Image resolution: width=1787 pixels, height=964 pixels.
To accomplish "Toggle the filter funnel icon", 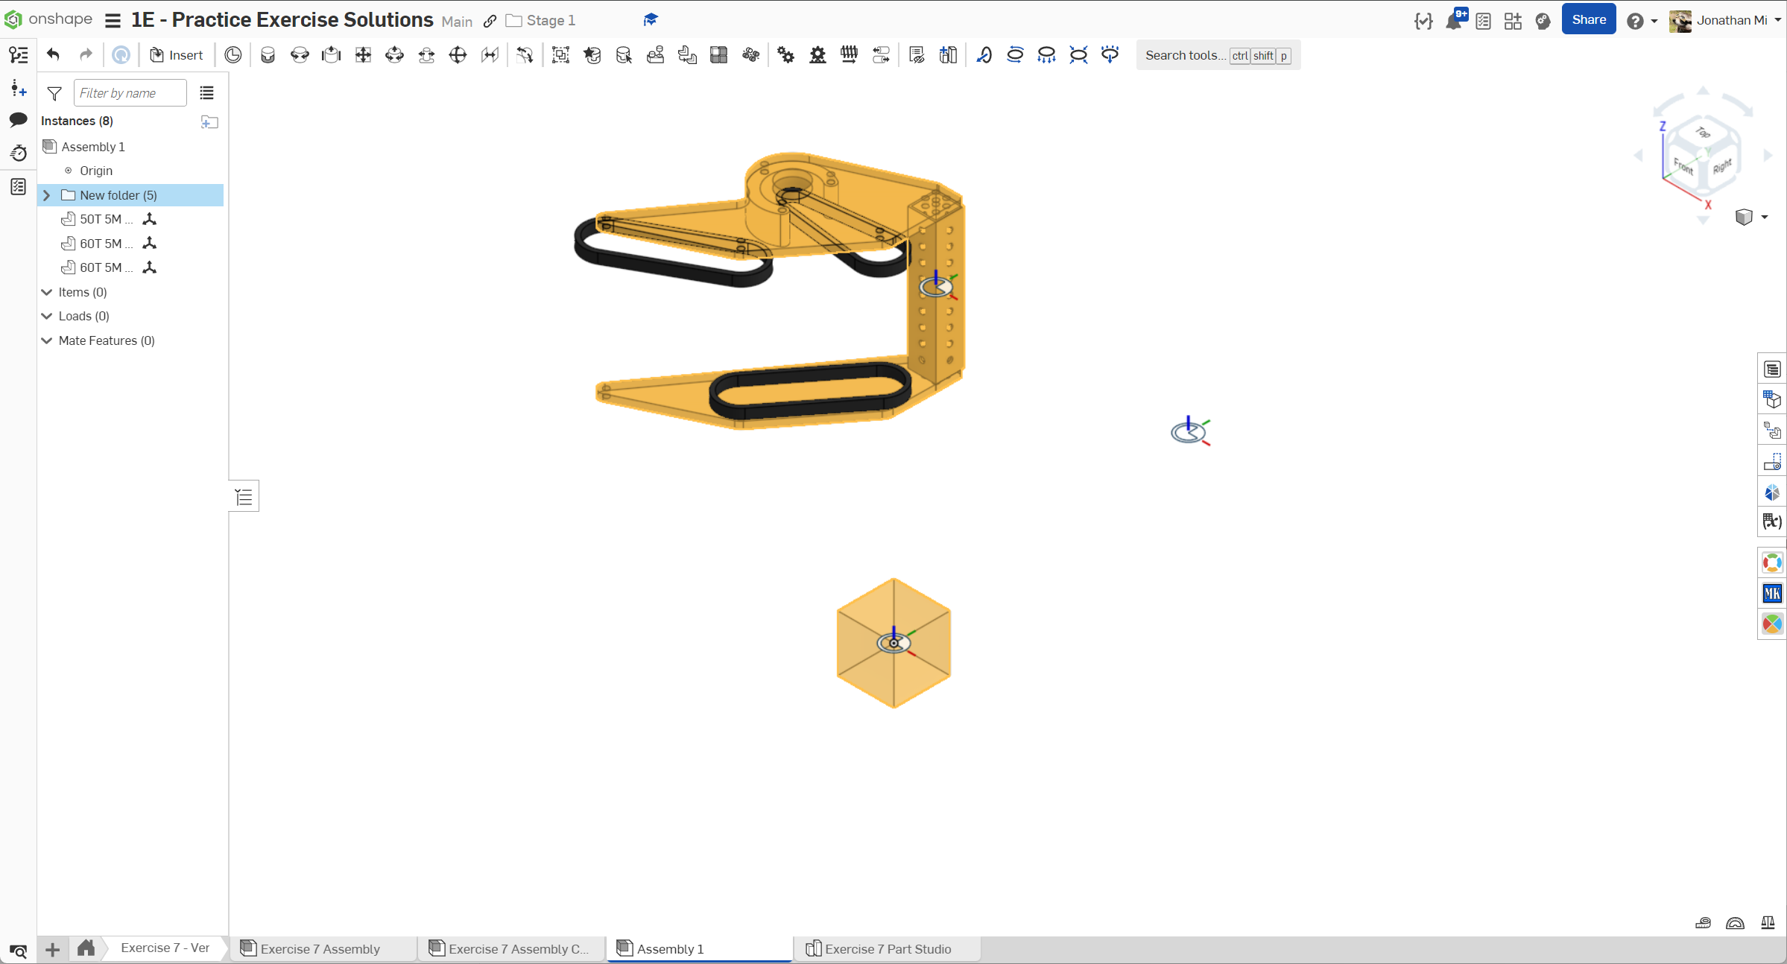I will pos(54,93).
